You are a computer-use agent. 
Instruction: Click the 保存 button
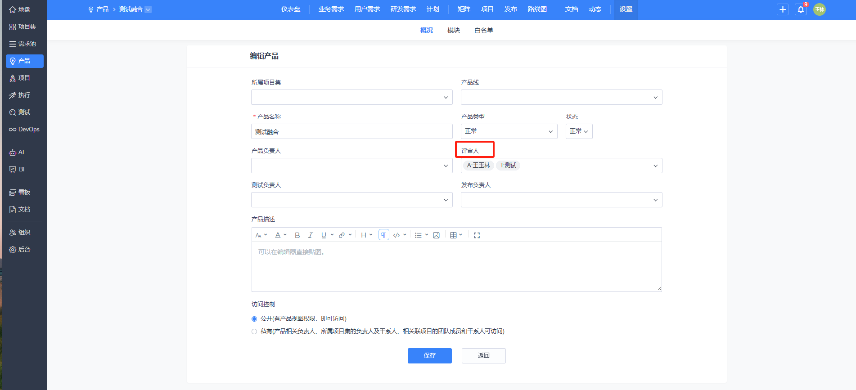pos(429,355)
